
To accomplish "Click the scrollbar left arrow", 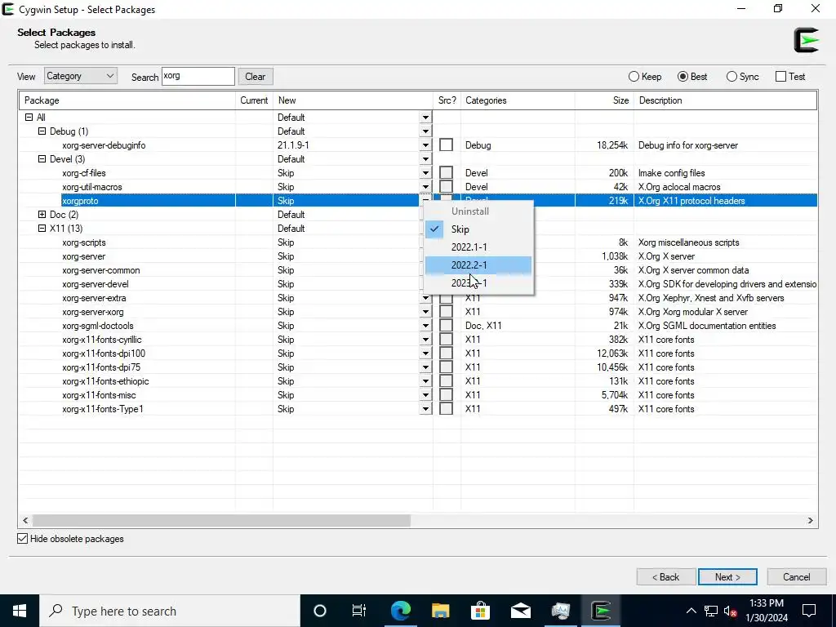I will coord(25,520).
